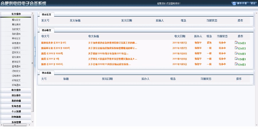Log out with the 退出 button

click(x=253, y=3)
